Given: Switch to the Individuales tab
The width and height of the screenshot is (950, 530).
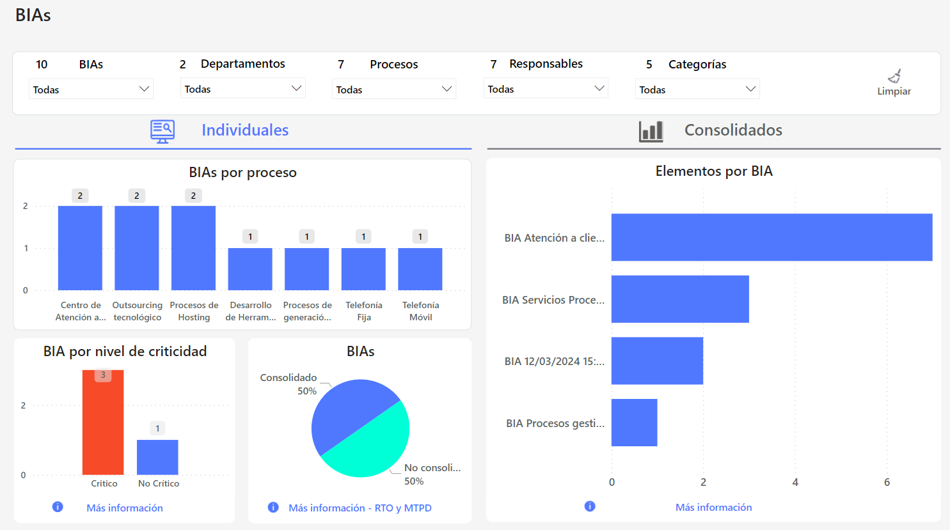Looking at the screenshot, I should tap(245, 130).
